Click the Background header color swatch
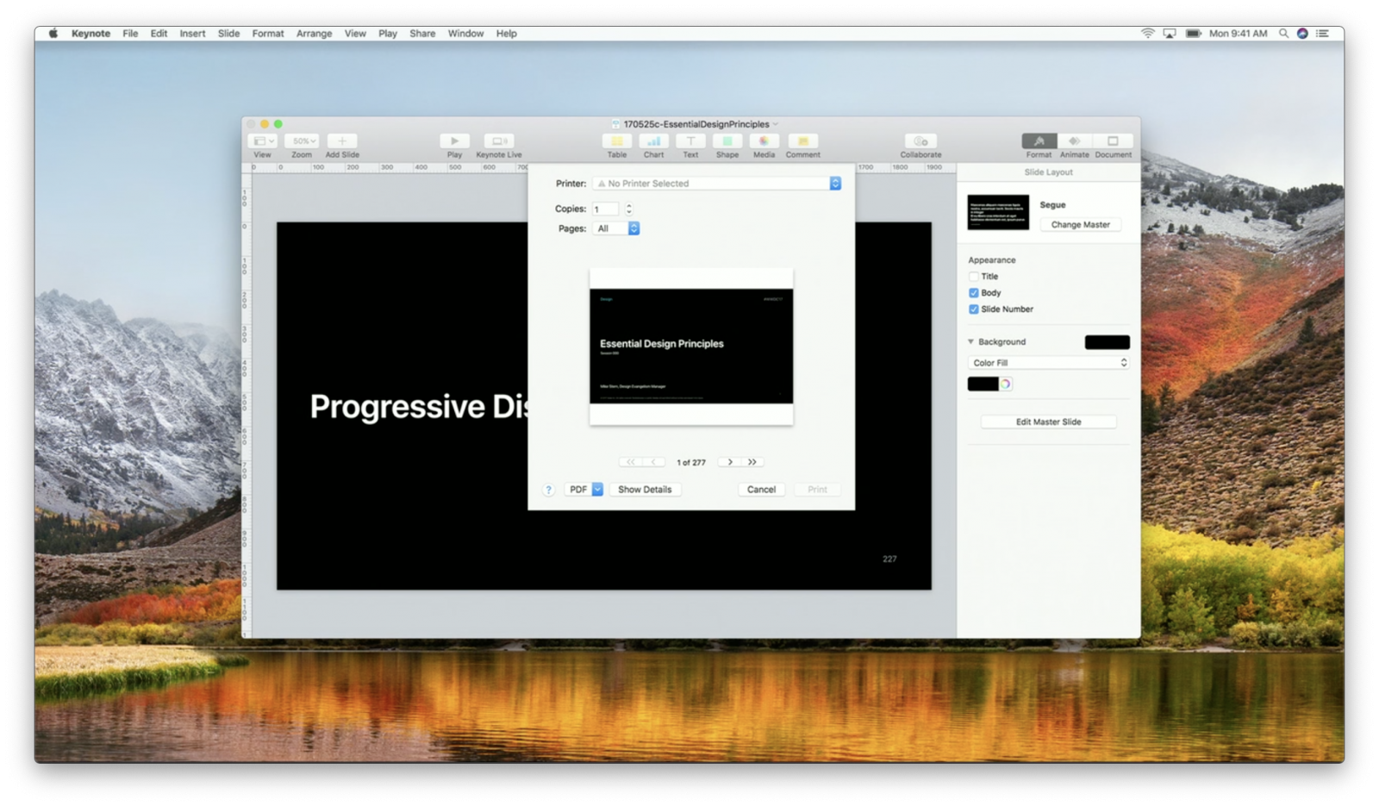The image size is (1379, 806). tap(1107, 342)
